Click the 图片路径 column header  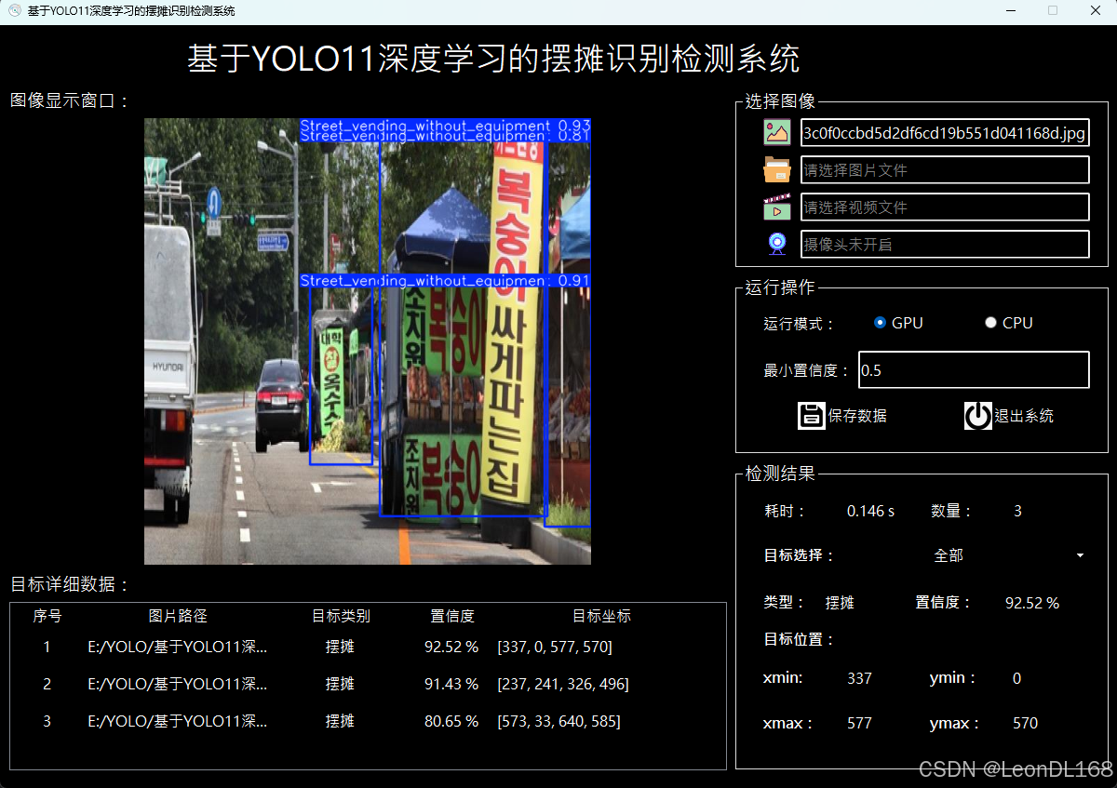point(178,616)
